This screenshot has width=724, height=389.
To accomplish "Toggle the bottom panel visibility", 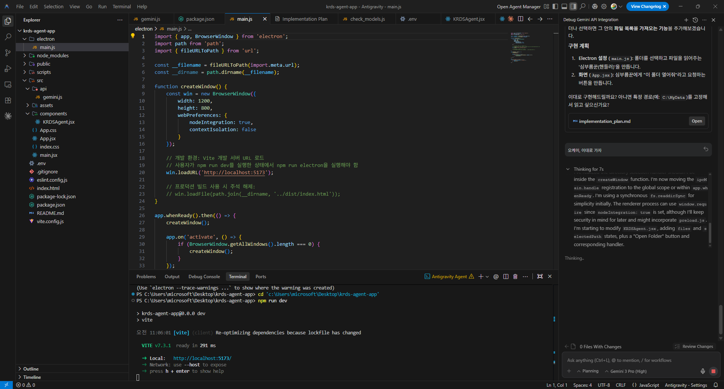I will click(x=564, y=6).
